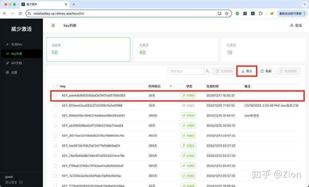Screen dimensions: 309x187
Task: Click the 生成时间 column header
Action: [x=212, y=86]
